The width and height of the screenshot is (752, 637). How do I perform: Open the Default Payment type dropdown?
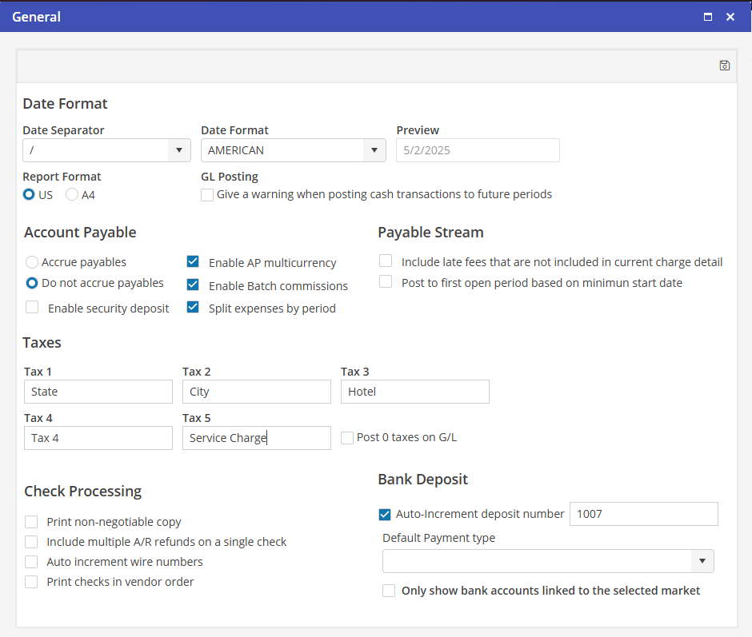coord(702,561)
